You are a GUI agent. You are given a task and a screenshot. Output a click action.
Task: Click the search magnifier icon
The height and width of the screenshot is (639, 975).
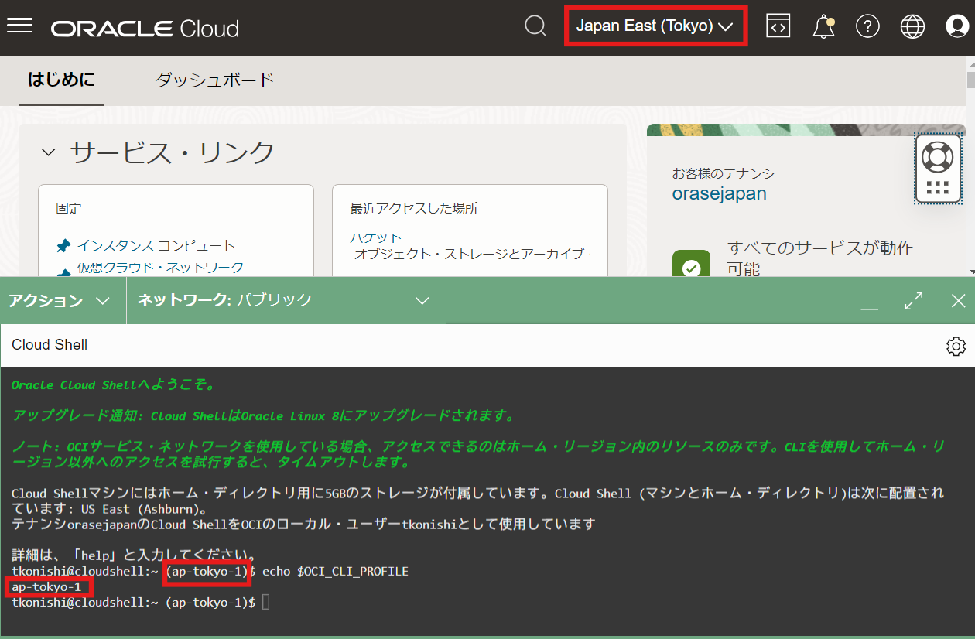click(535, 26)
